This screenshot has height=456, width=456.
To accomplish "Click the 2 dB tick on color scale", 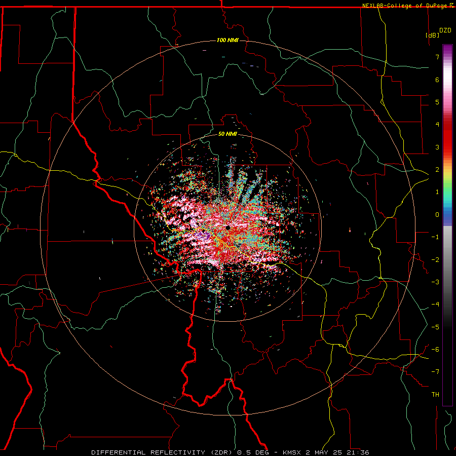I will pyautogui.click(x=437, y=170).
